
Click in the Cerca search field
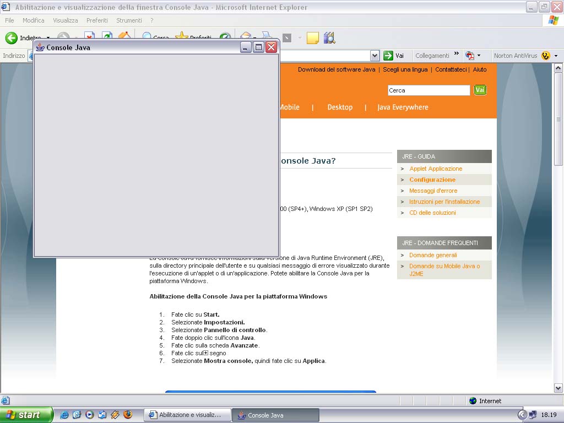pos(429,90)
